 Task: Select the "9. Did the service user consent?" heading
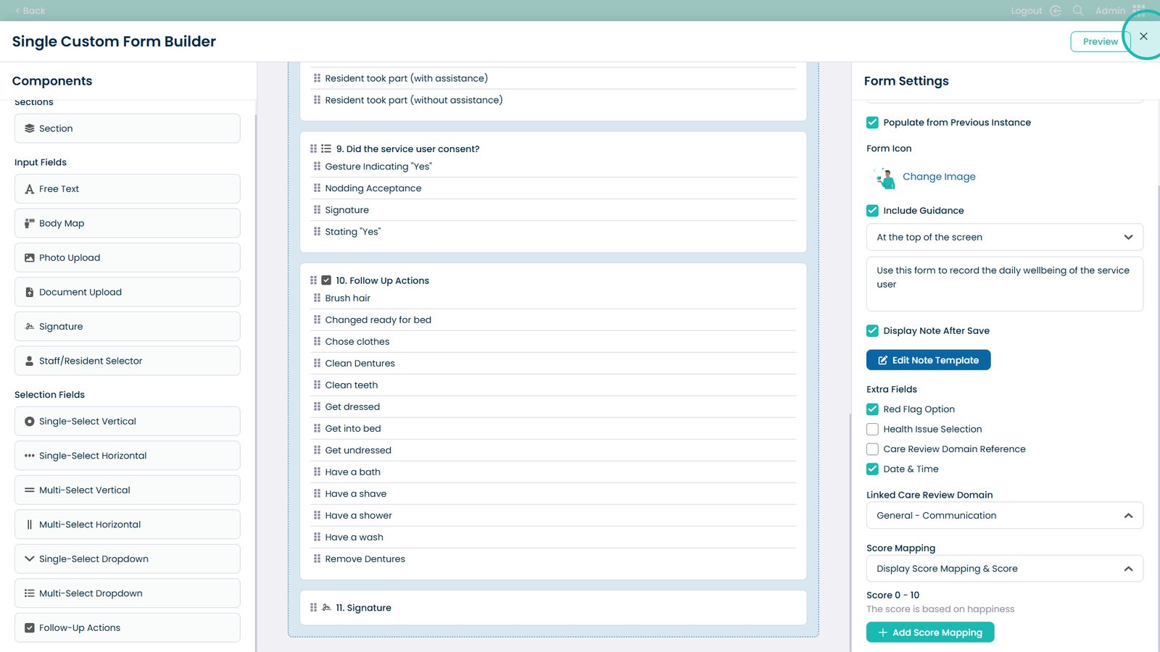[x=407, y=149]
